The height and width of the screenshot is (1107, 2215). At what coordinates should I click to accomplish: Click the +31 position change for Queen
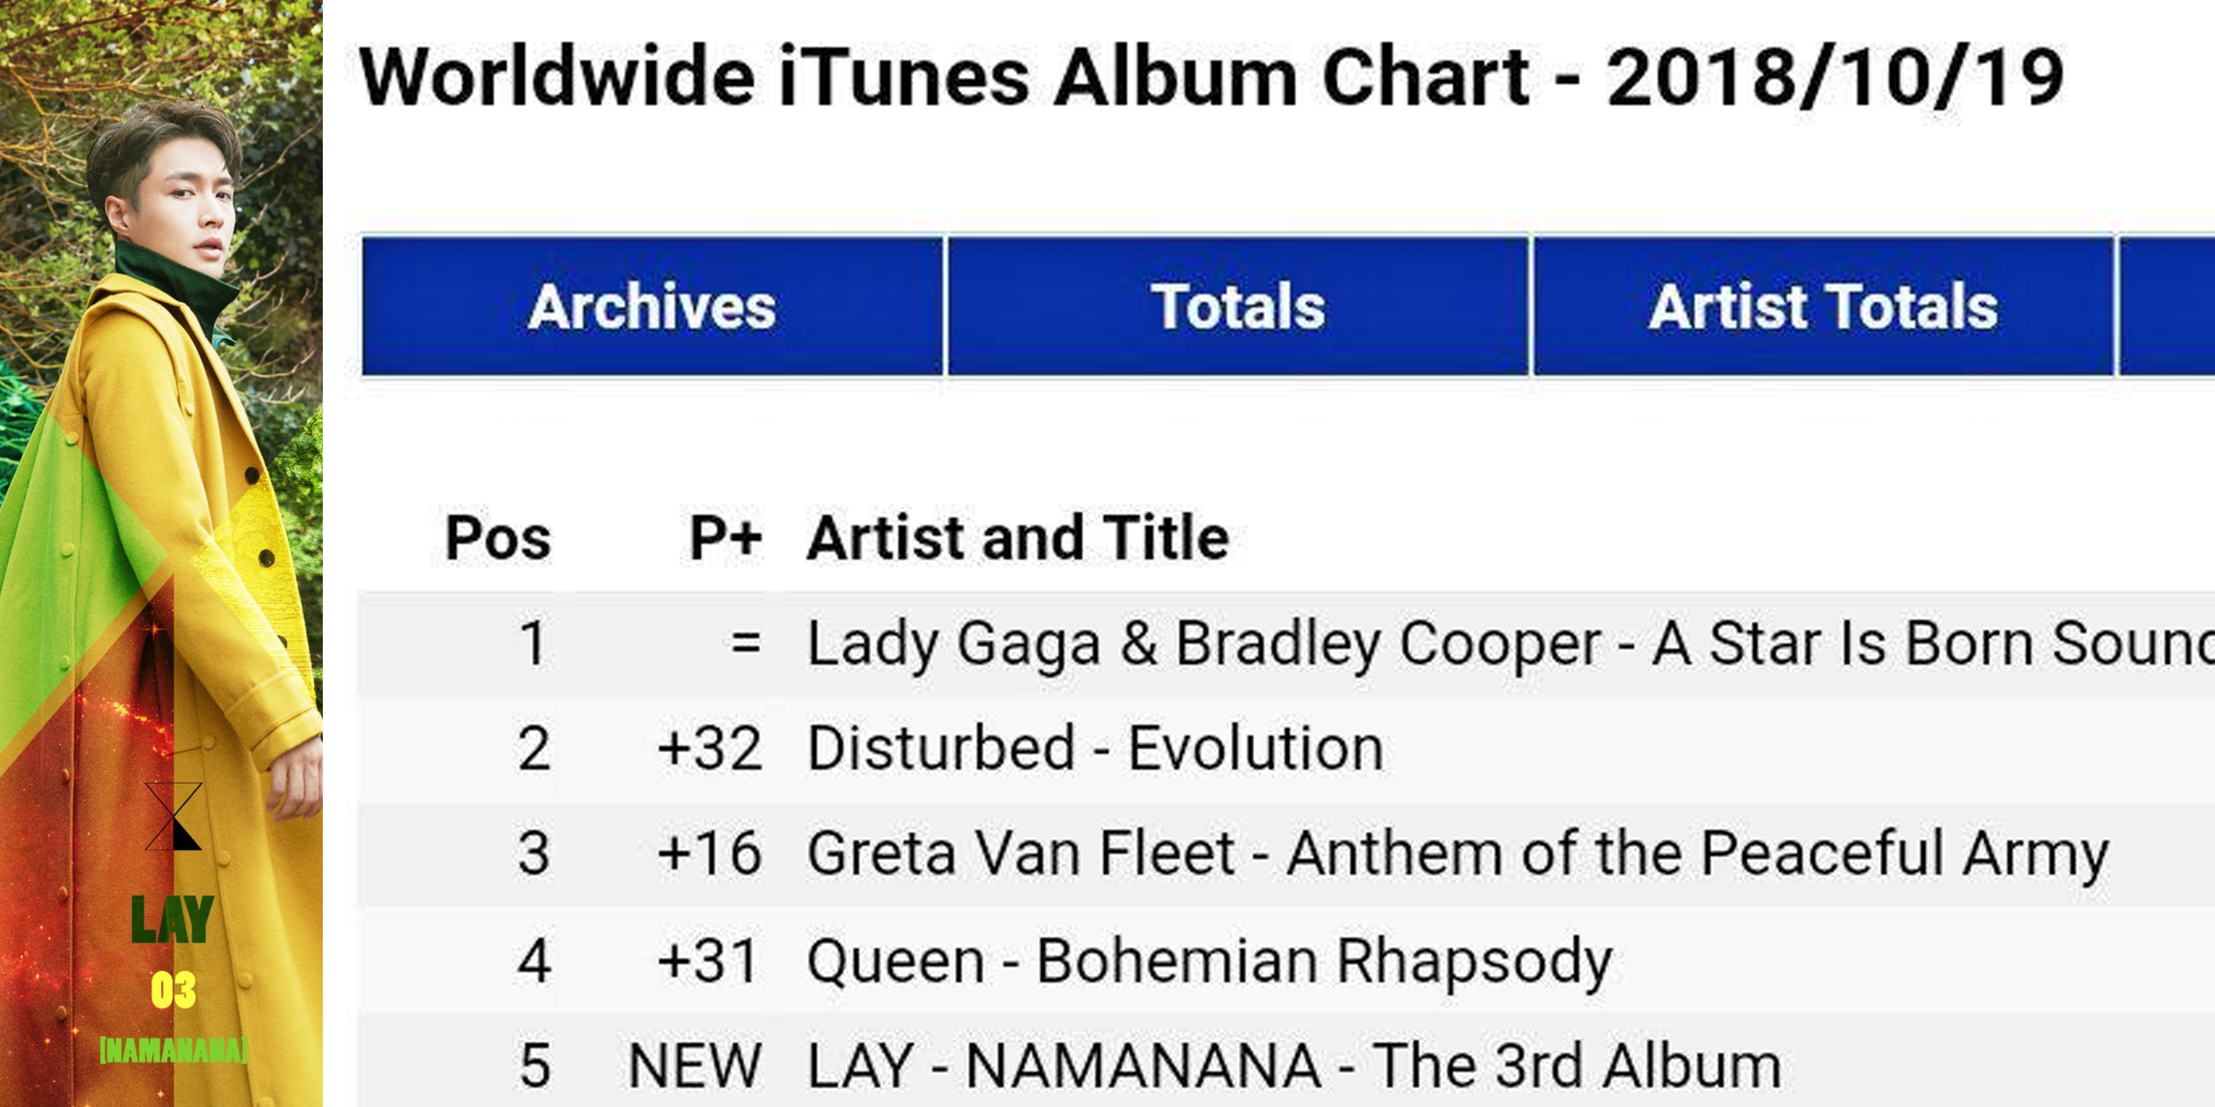pos(709,960)
